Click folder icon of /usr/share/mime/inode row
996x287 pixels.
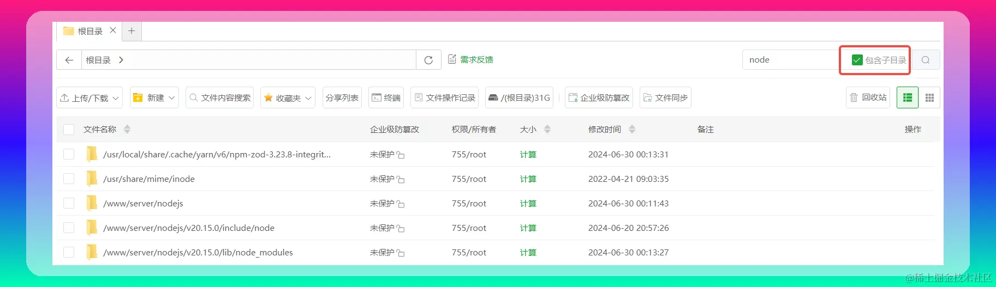click(x=92, y=179)
